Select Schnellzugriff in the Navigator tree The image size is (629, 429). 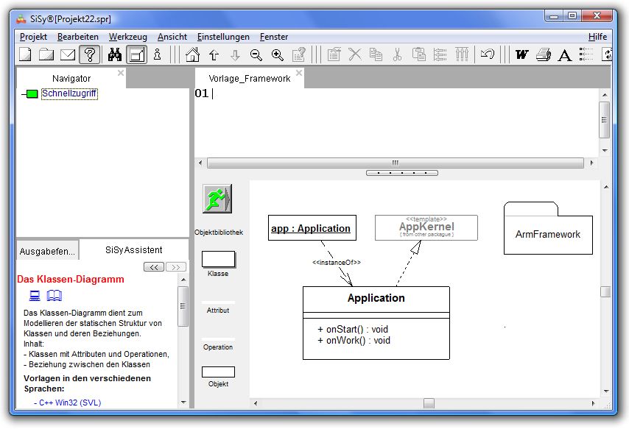click(x=69, y=93)
